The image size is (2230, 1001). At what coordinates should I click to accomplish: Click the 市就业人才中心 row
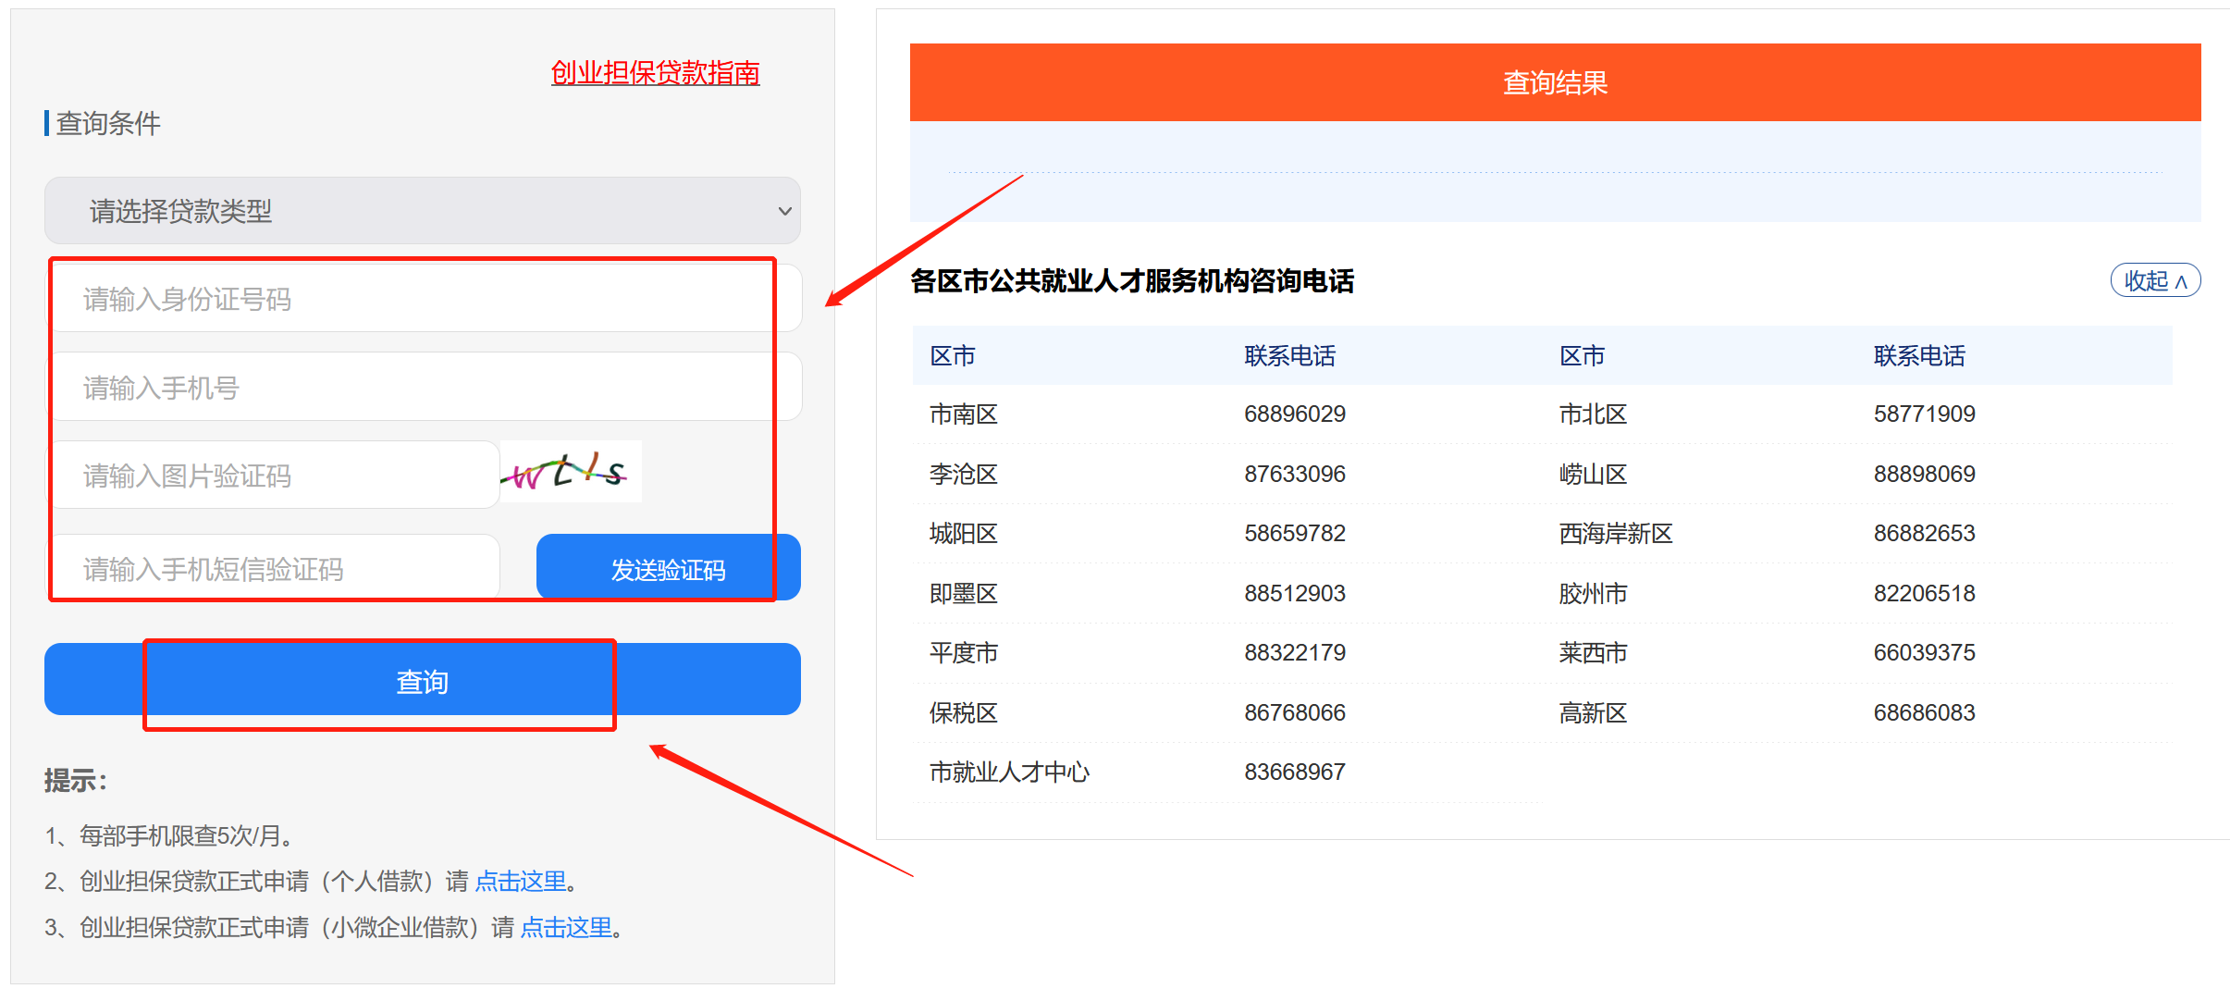1009,772
